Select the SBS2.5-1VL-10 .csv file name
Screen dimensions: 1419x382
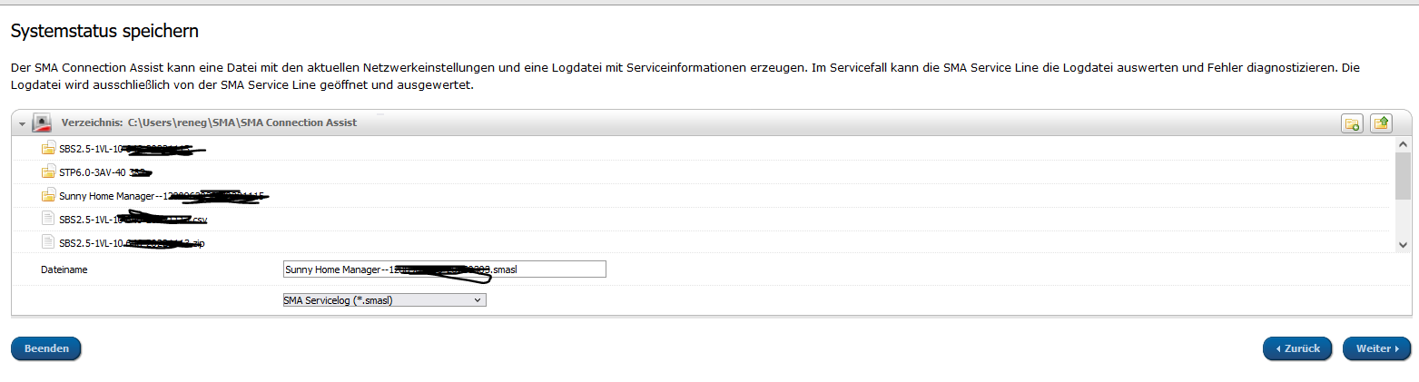click(133, 219)
